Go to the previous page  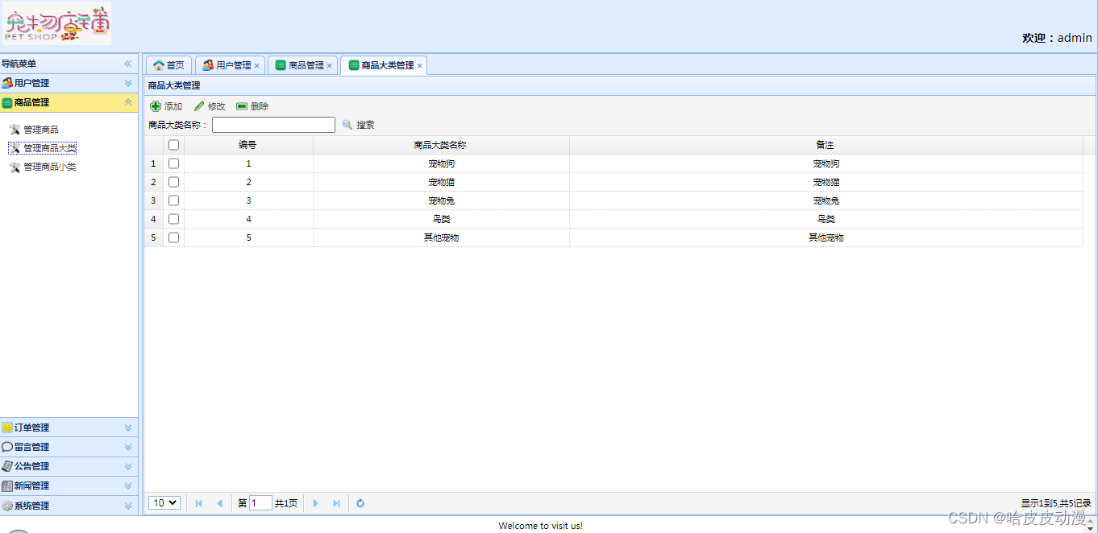coord(219,503)
